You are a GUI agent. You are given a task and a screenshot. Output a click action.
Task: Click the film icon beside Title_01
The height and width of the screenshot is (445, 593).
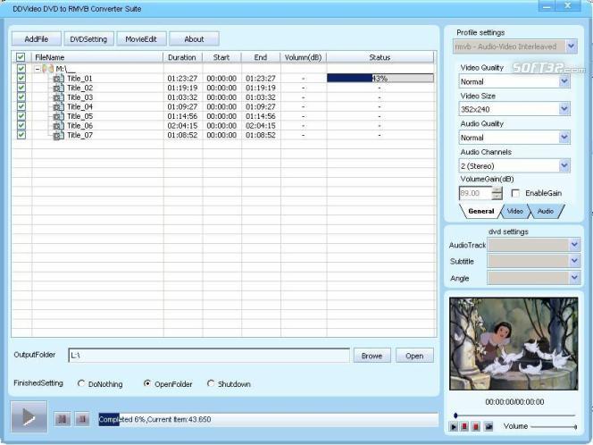pos(58,79)
